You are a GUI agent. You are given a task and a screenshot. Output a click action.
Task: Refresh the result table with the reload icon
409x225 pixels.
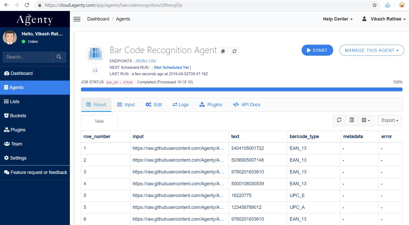point(339,120)
